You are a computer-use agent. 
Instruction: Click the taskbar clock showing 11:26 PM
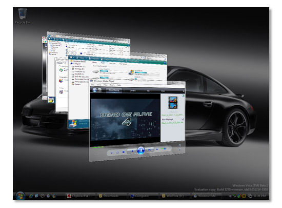pyautogui.click(x=259, y=196)
